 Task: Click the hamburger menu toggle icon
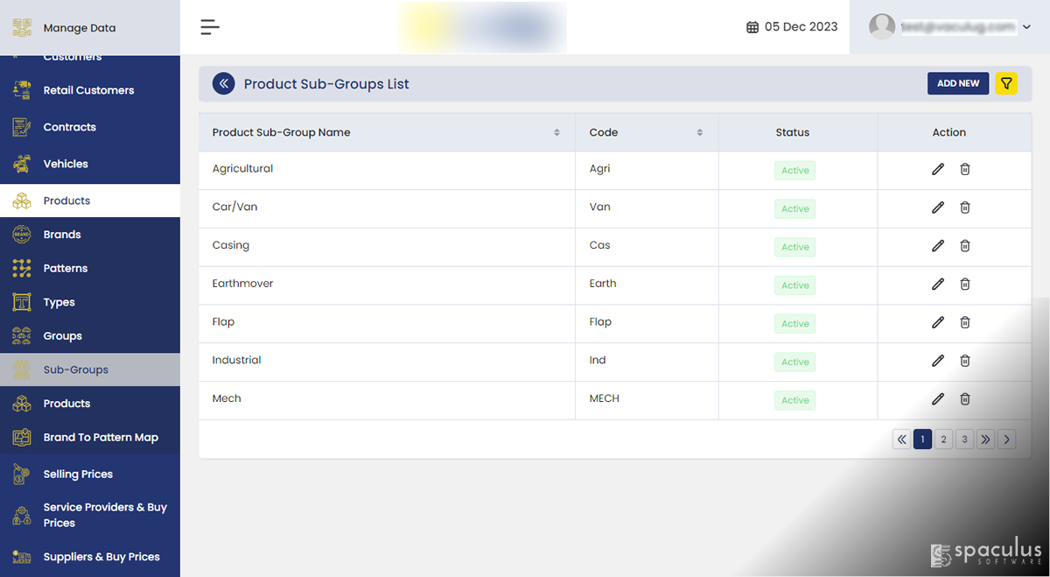pyautogui.click(x=210, y=27)
